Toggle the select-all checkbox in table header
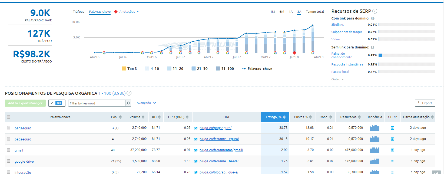 coord(9,117)
